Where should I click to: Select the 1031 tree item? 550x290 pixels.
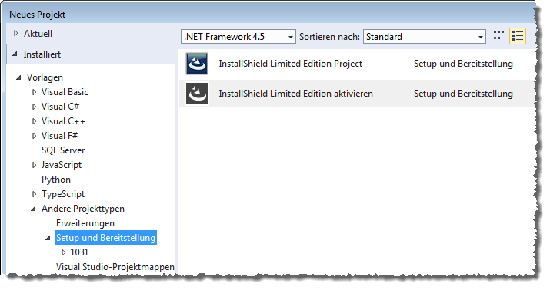coord(79,252)
